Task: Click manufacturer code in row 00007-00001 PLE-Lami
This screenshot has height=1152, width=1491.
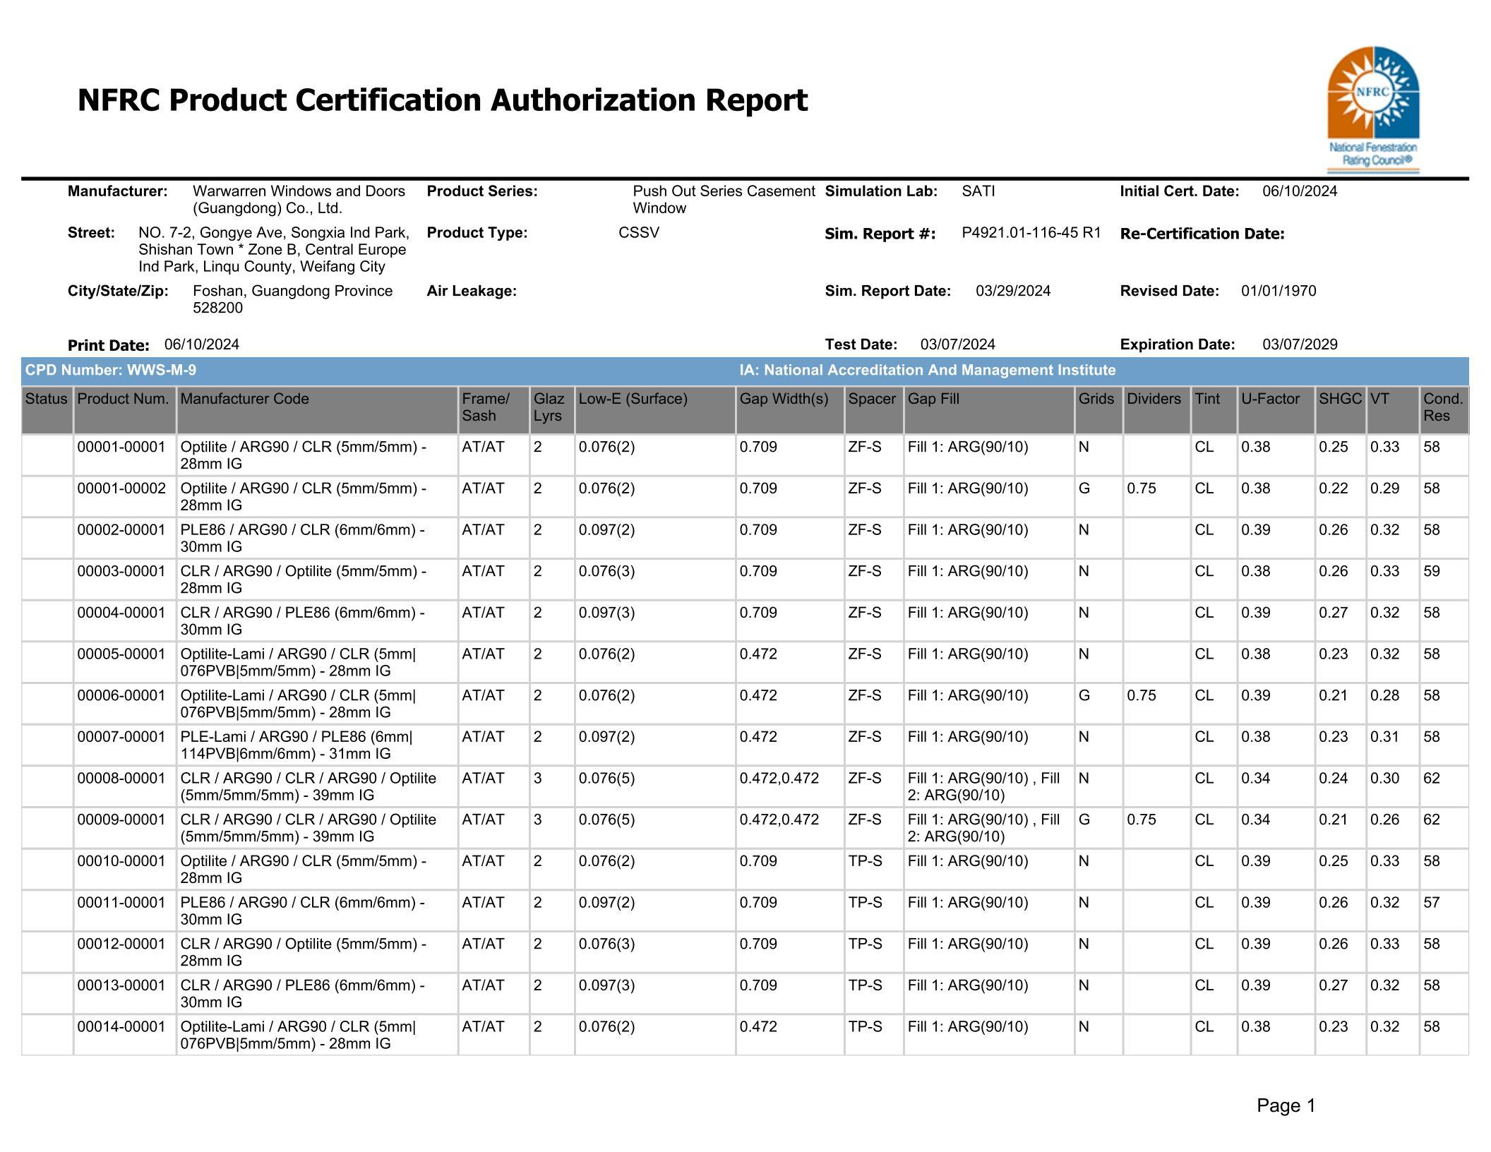Action: coord(297,745)
